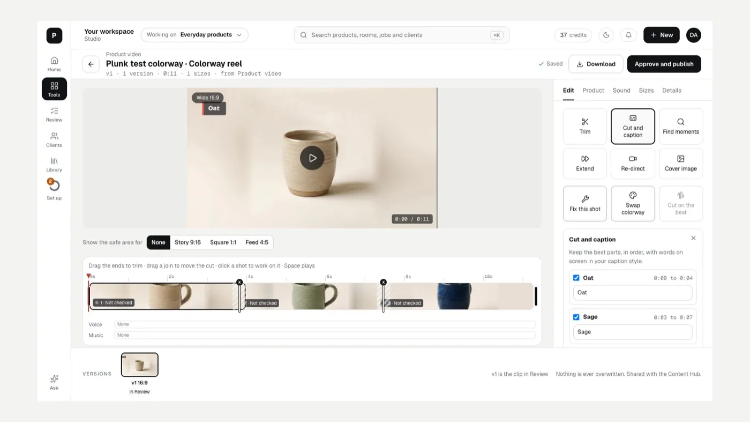Viewport: 750px width, 422px height.
Task: Open the Ask assistant
Action: click(54, 382)
